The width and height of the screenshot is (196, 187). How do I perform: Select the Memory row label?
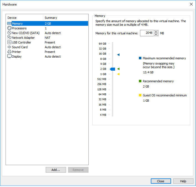tap(17, 24)
